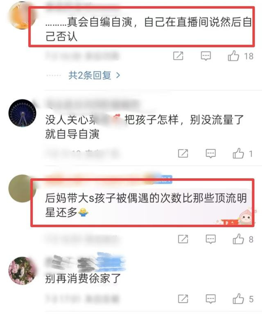Like the comment with 8 likes
The height and width of the screenshot is (314, 262).
238,239
